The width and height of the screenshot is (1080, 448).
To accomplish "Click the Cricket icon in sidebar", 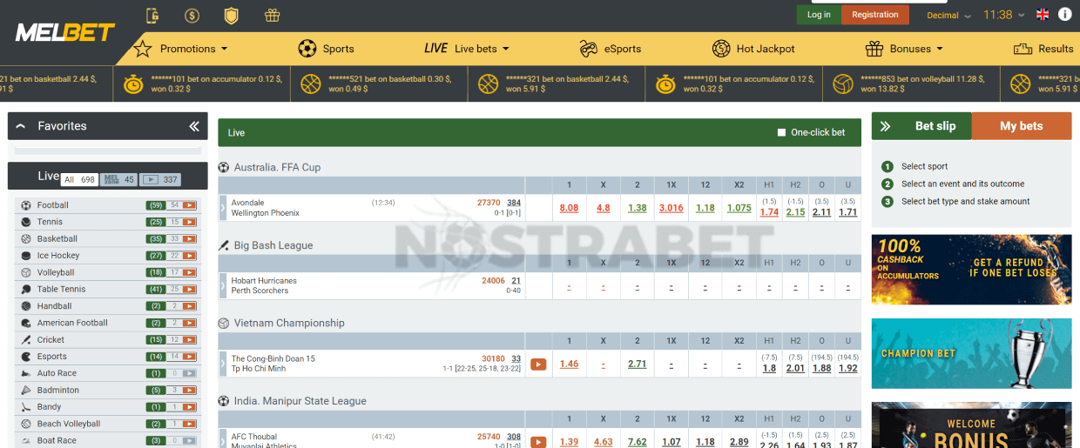I will 26,340.
